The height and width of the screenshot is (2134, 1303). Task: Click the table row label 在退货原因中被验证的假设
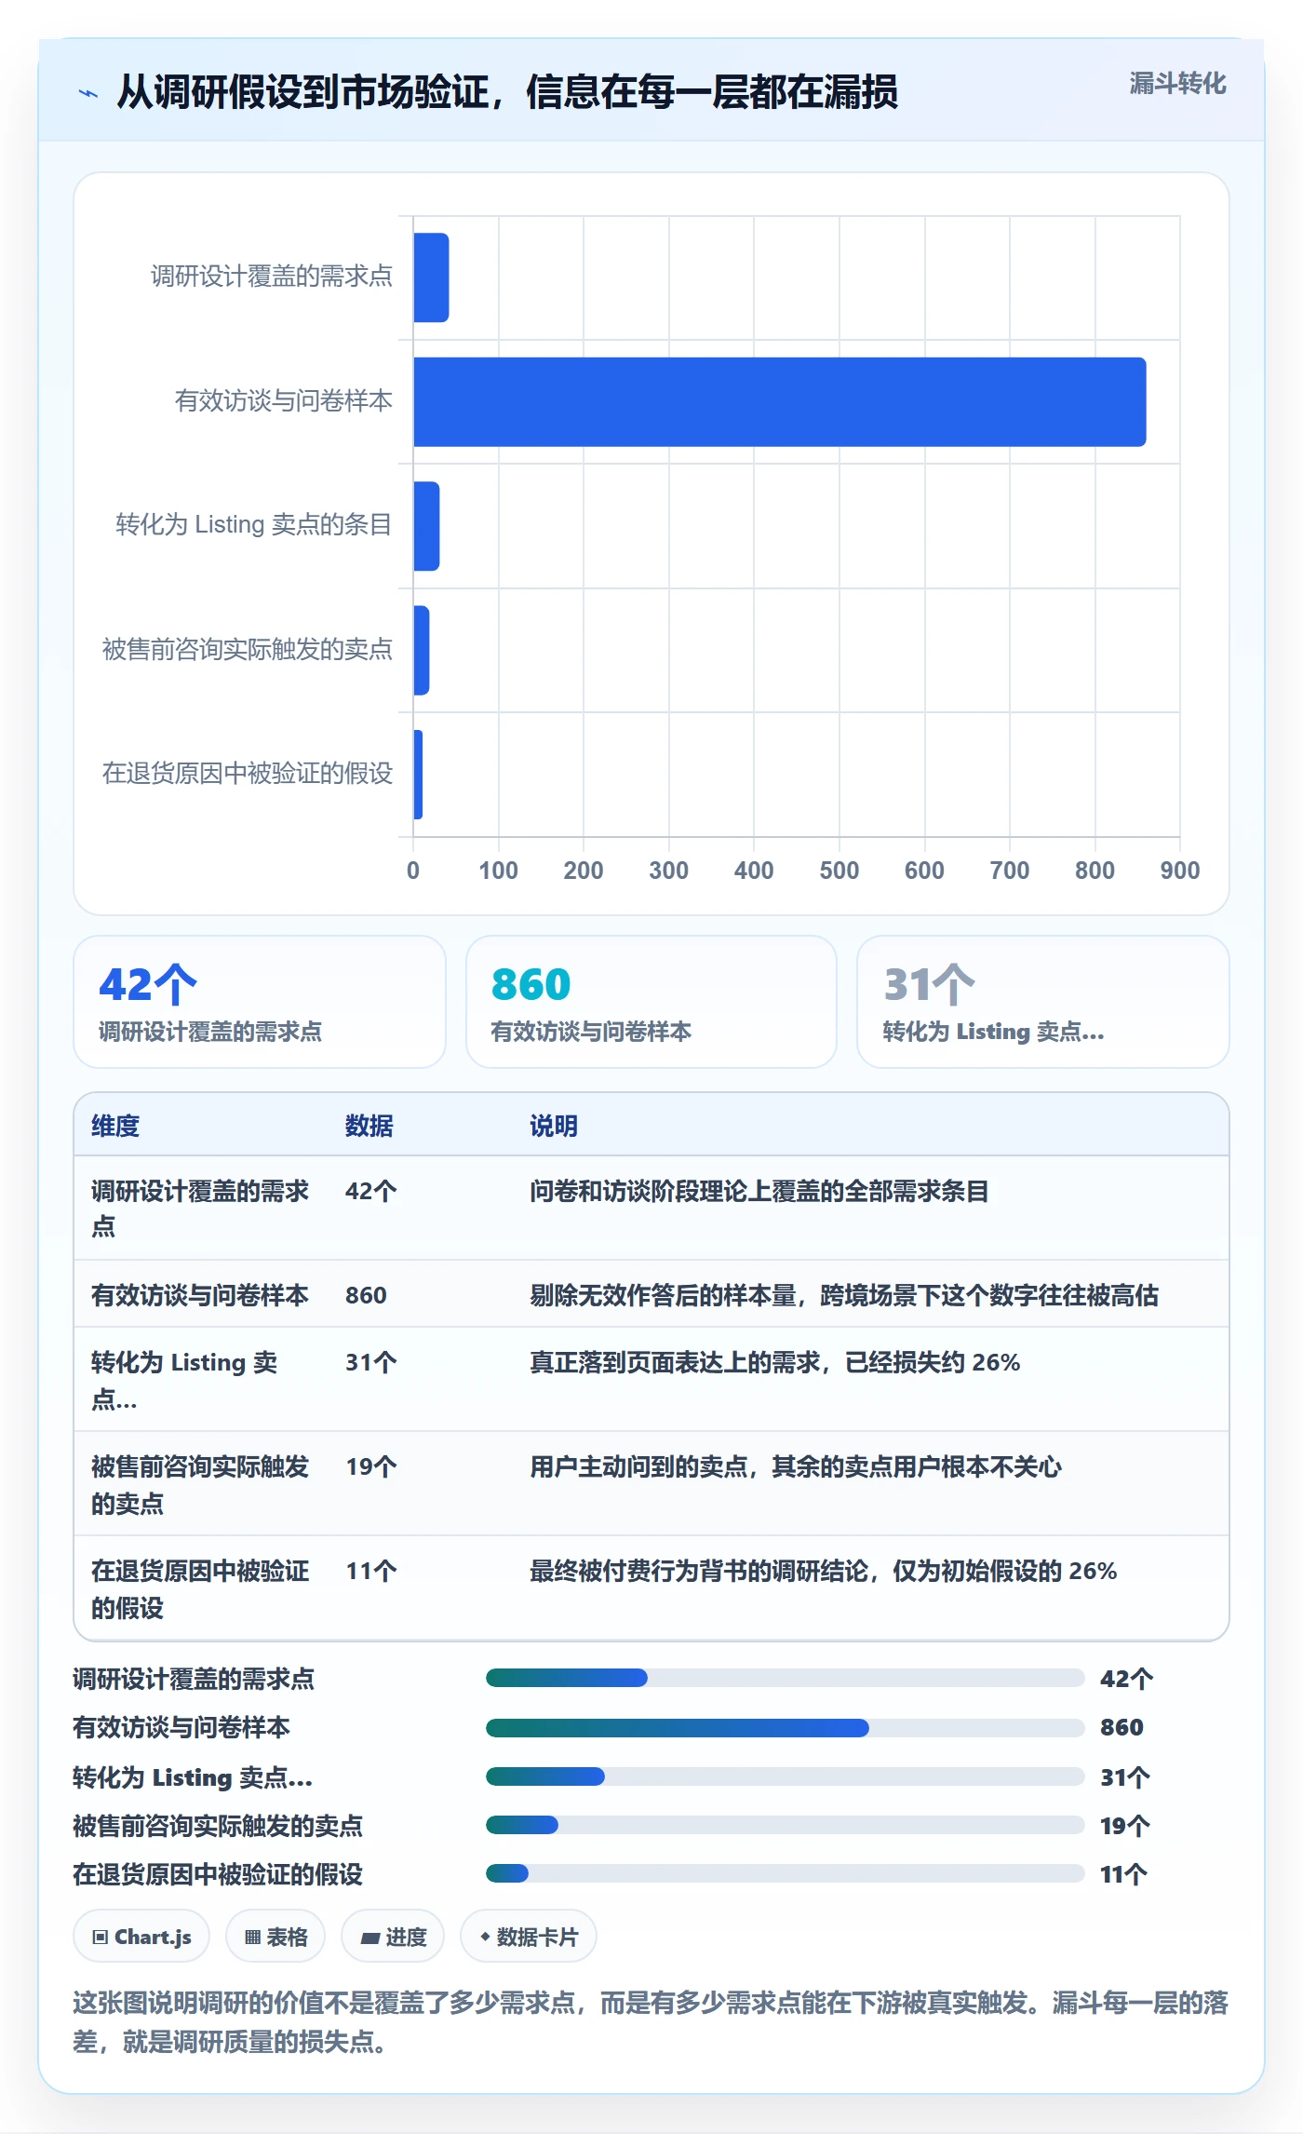(x=200, y=1589)
